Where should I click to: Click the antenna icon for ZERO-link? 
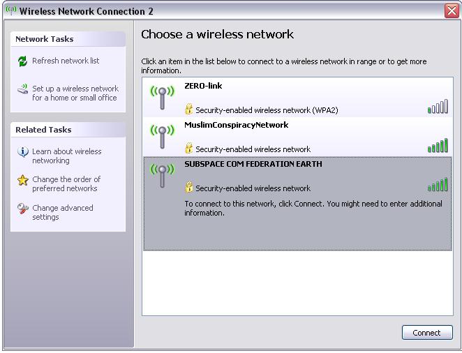tap(162, 98)
